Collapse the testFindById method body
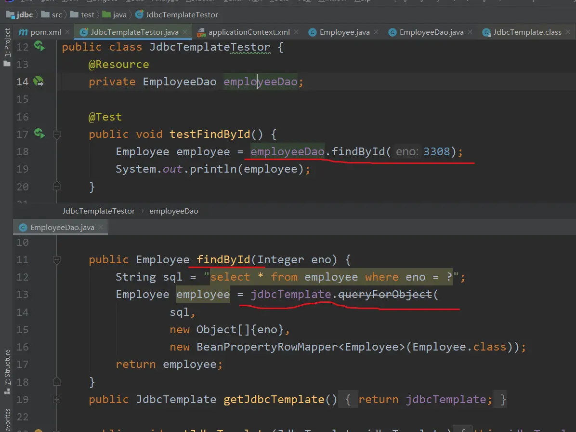The image size is (576, 432). (57, 135)
